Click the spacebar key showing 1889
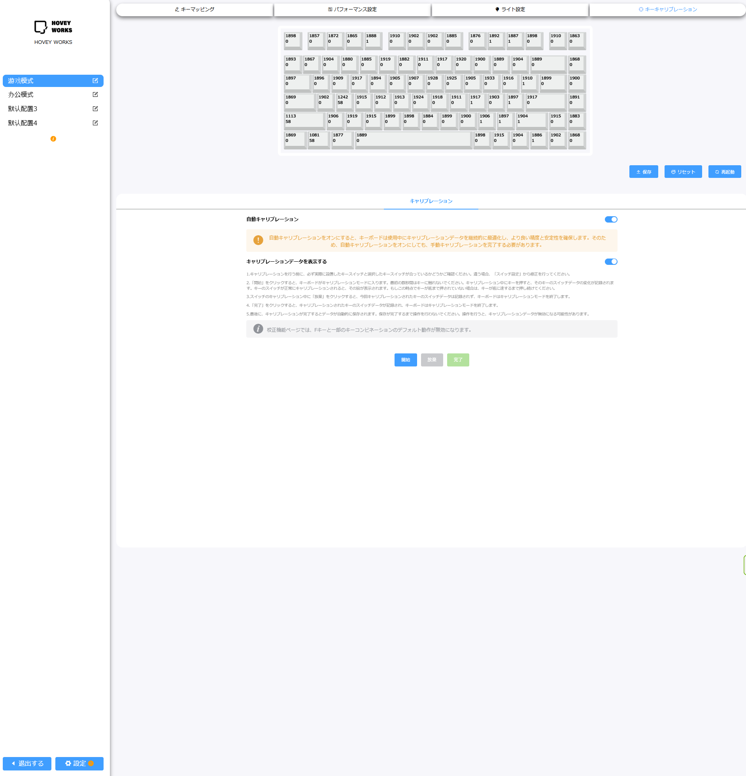The height and width of the screenshot is (776, 746). click(413, 140)
